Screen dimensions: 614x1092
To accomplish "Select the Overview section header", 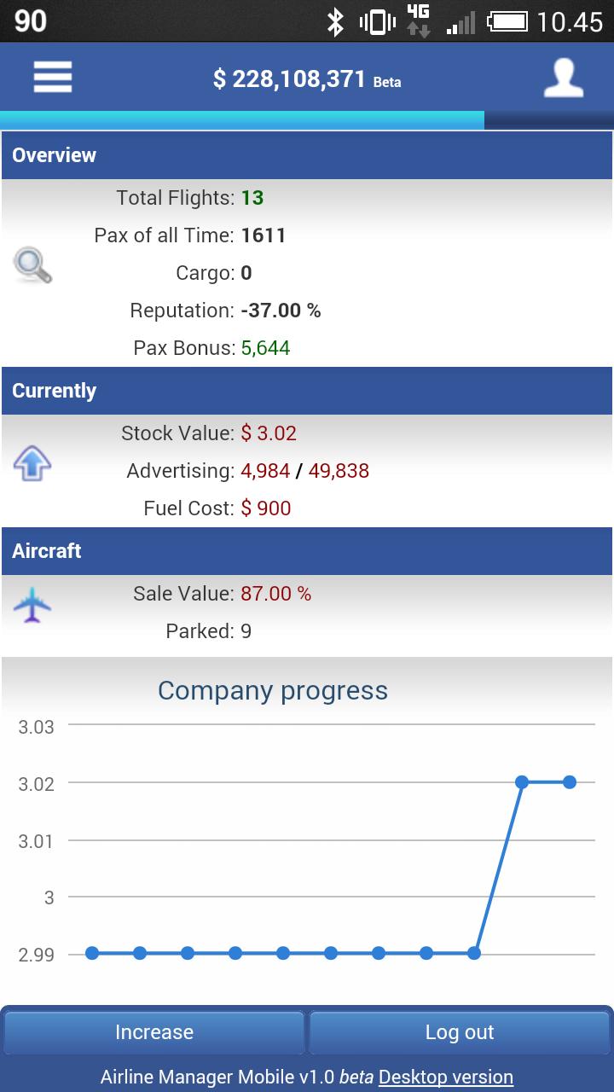I will (x=307, y=155).
